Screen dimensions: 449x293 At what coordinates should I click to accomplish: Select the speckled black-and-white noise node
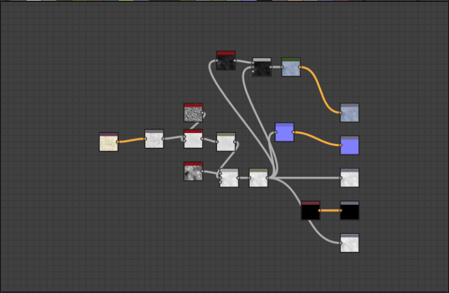(x=193, y=113)
